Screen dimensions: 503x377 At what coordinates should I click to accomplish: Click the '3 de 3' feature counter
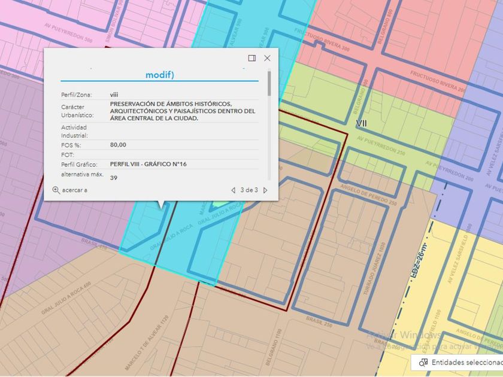[249, 190]
